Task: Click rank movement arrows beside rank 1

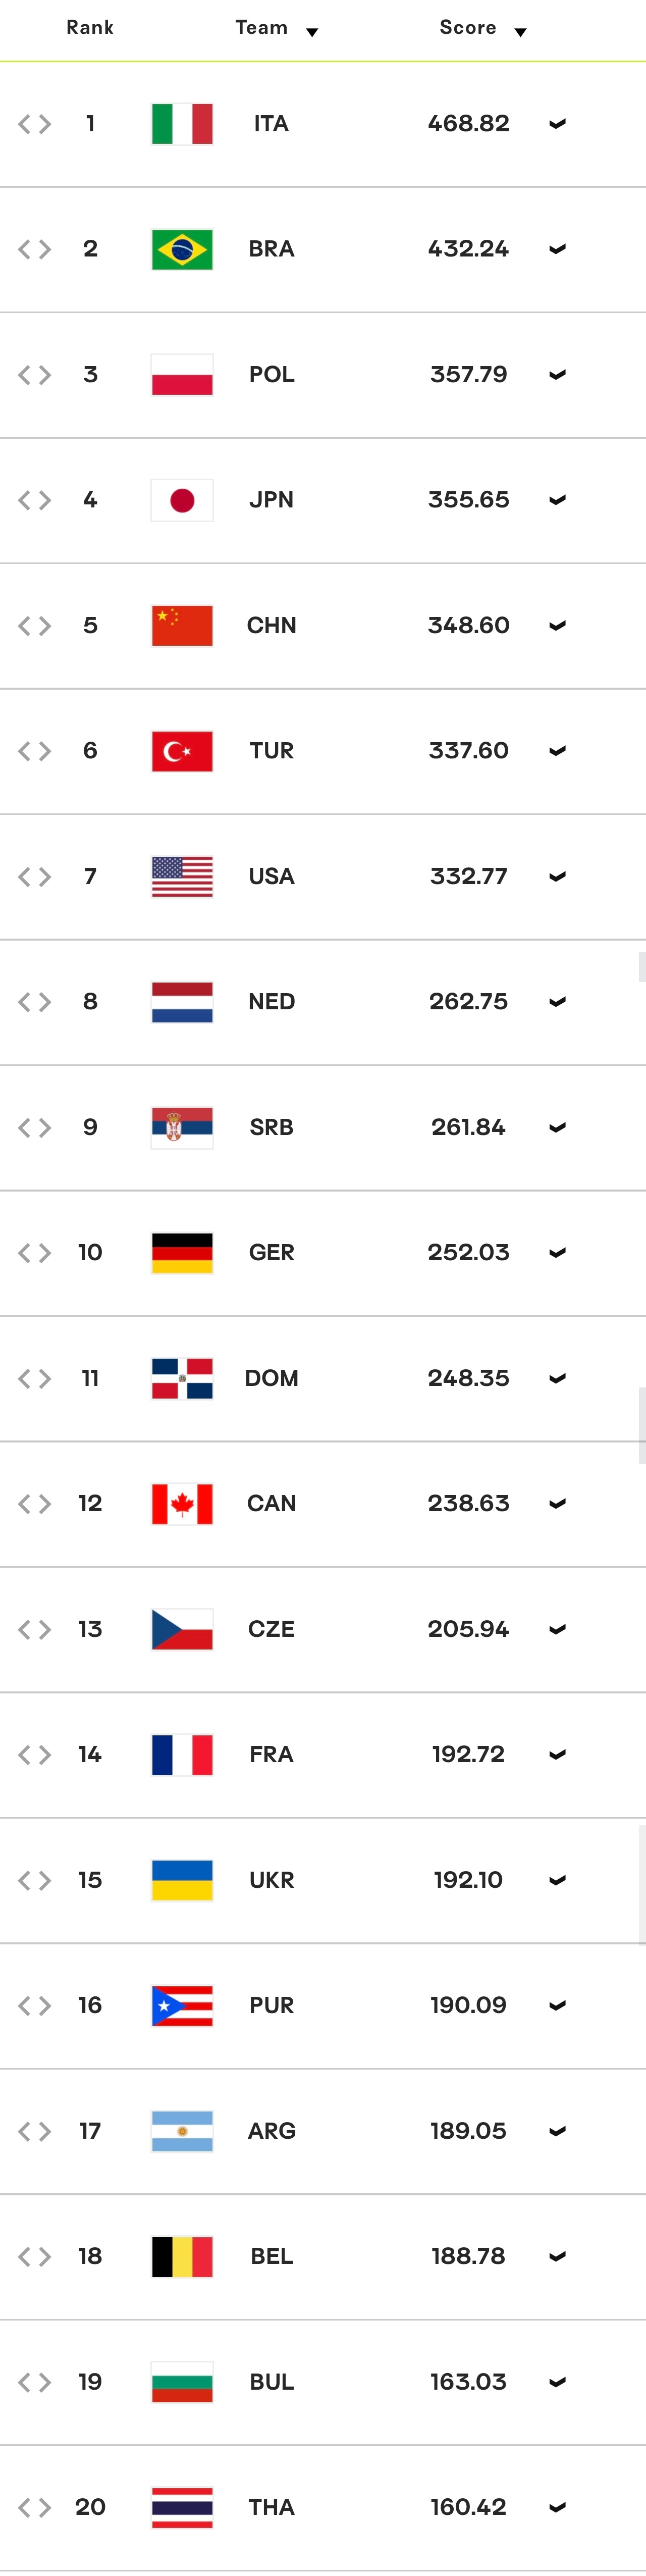Action: point(34,124)
